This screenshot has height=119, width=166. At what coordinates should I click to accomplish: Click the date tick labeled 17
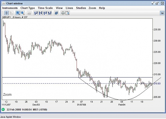click(x=56, y=102)
